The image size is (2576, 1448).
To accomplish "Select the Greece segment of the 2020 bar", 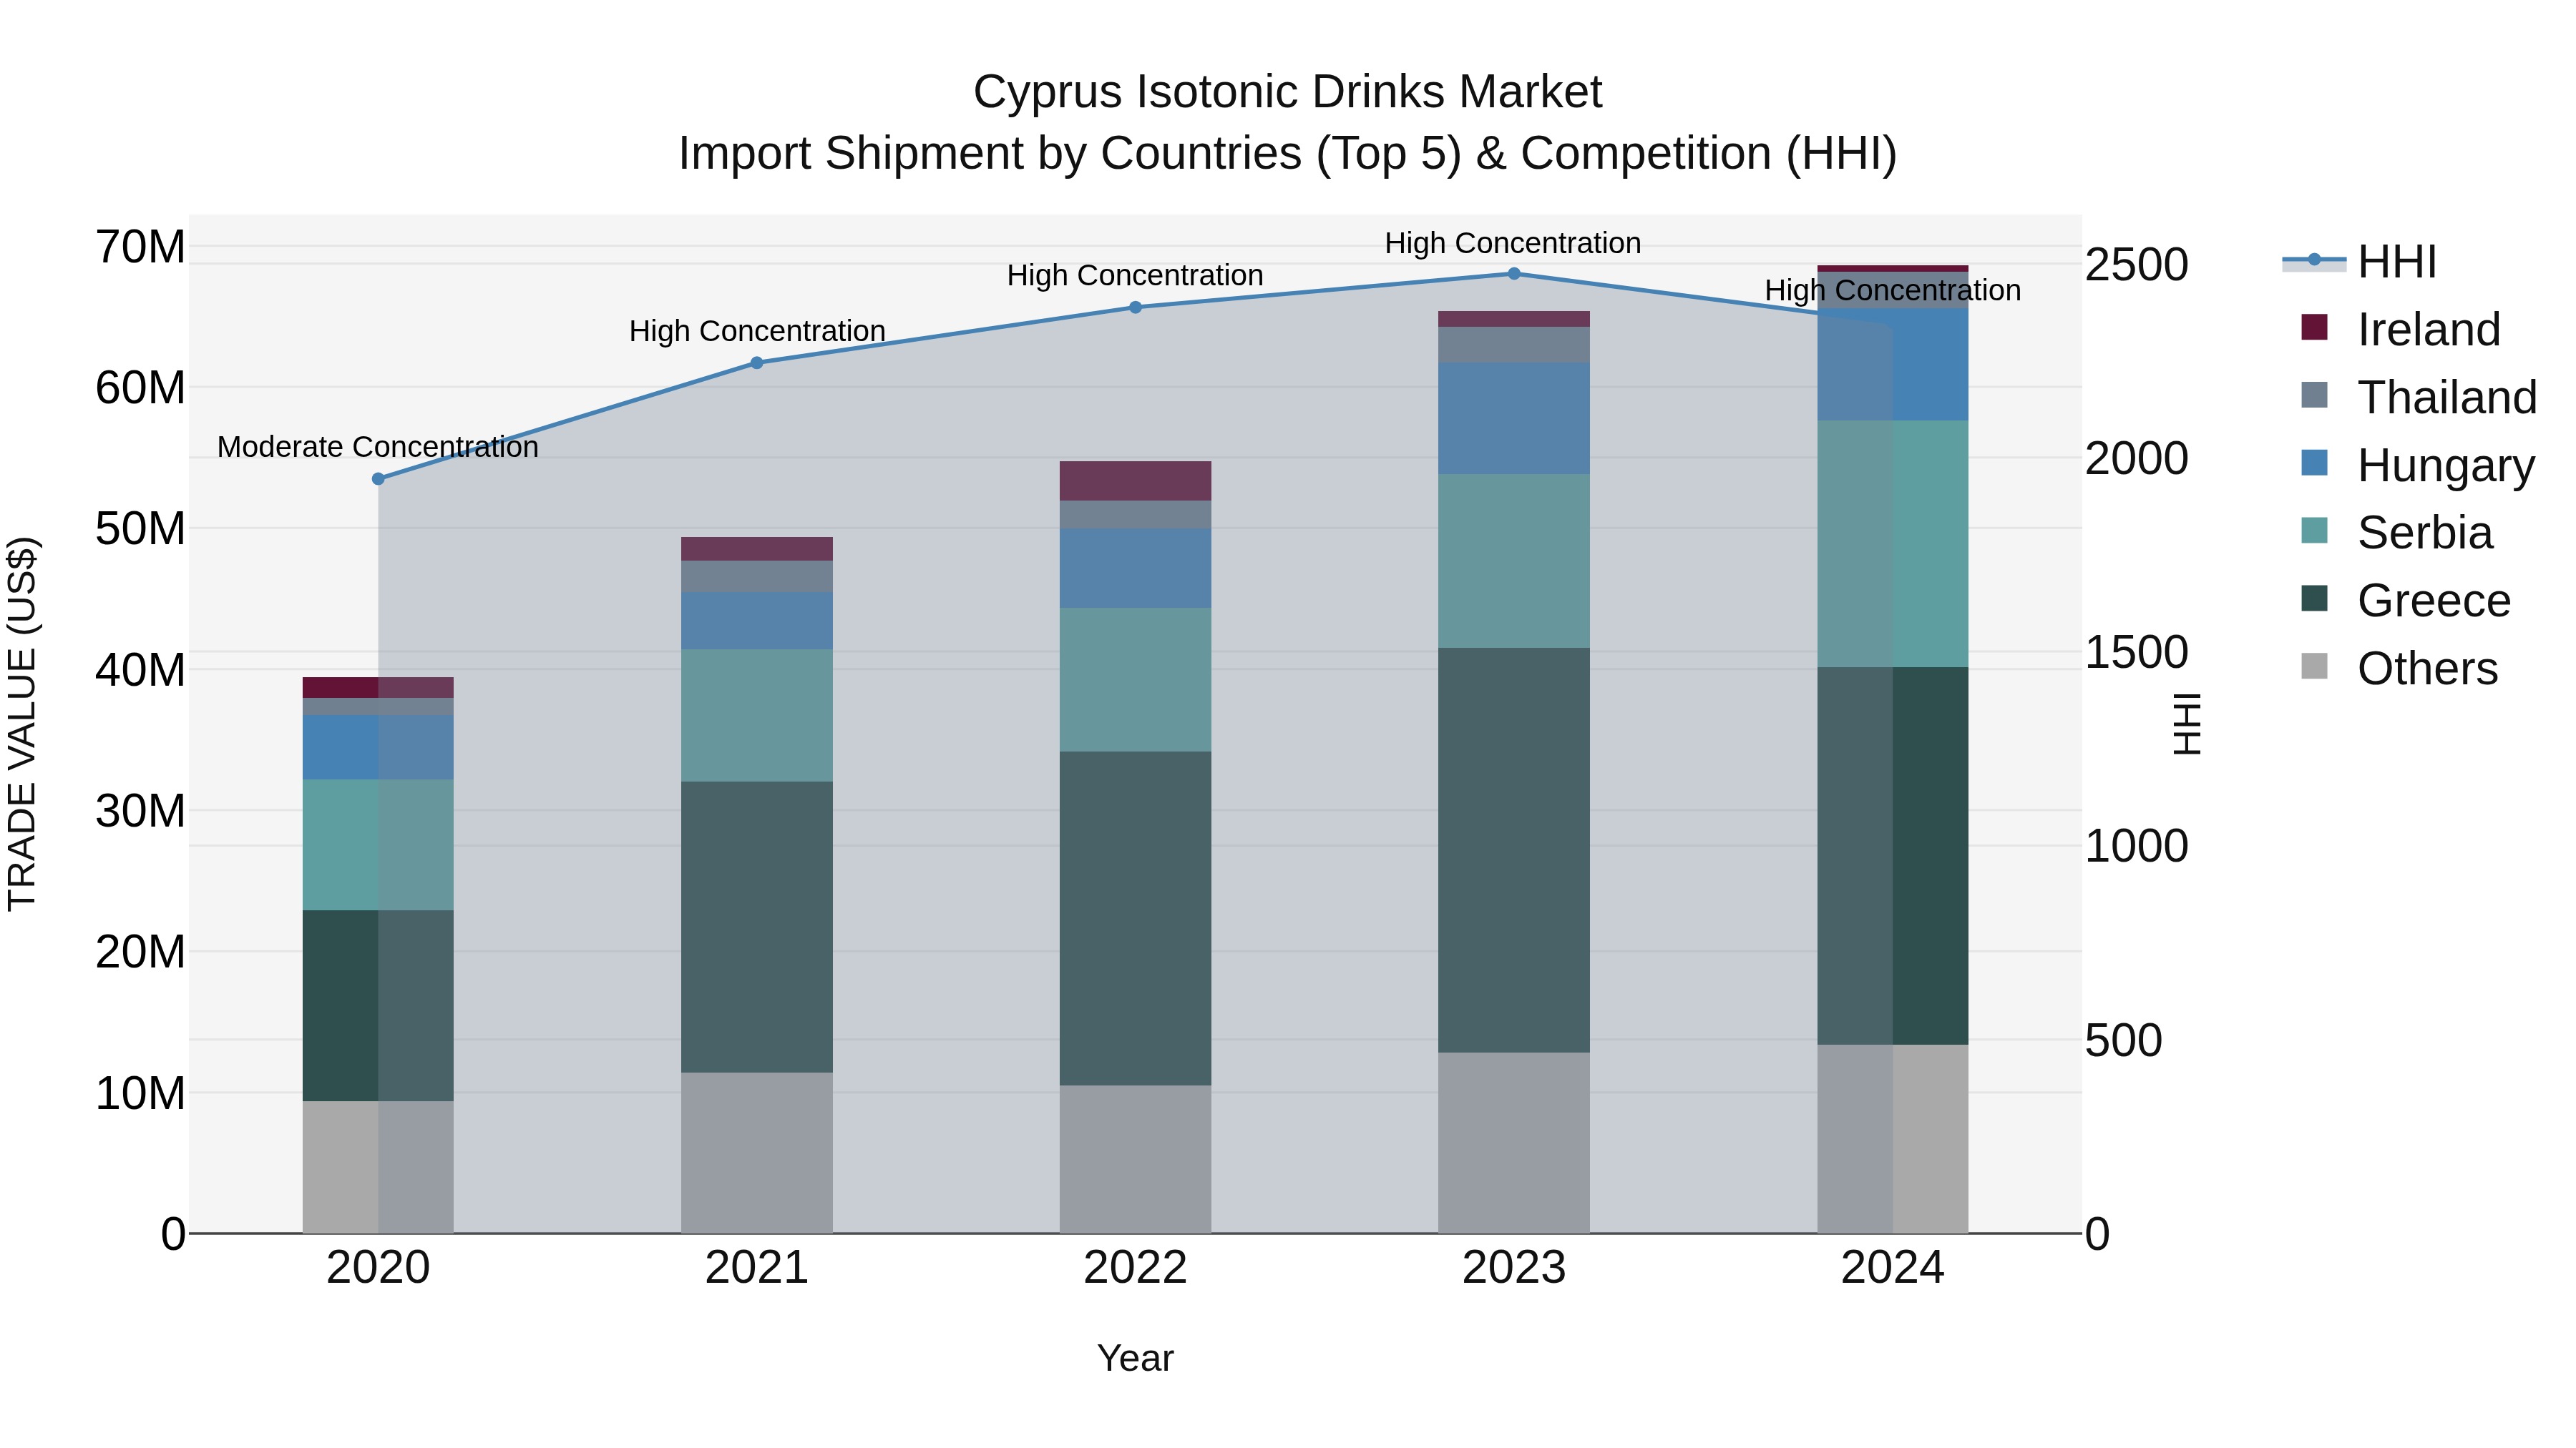I will [x=378, y=1006].
